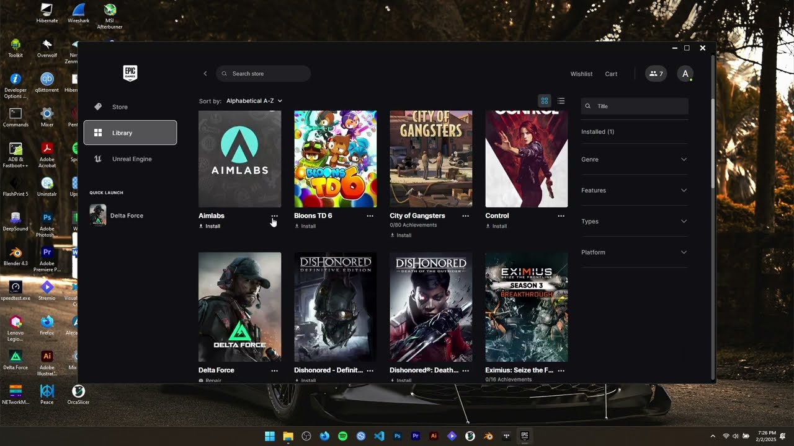Open Spotify from taskbar
Viewport: 794px width, 446px height.
coord(342,436)
